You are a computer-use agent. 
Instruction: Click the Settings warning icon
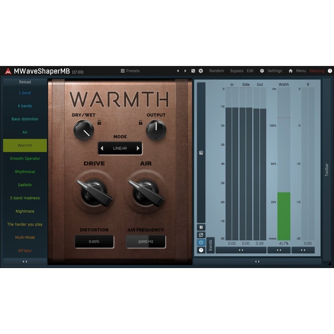[262, 71]
